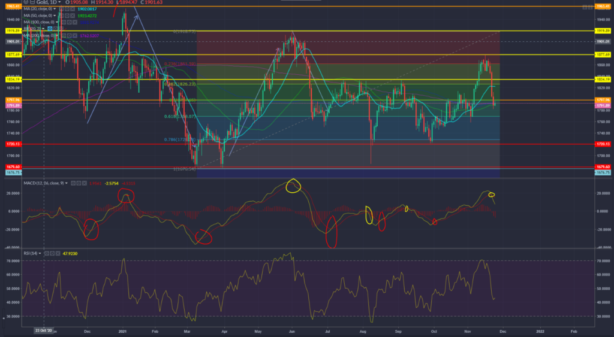Image resolution: width=614 pixels, height=337 pixels.
Task: Click the MACD value -2.5754
Action: pyautogui.click(x=112, y=183)
